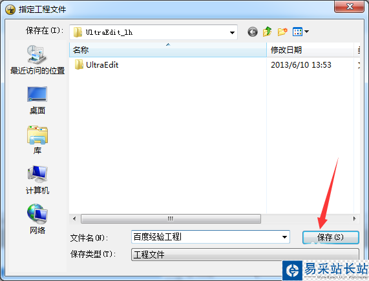Expand the 保存在 UltraEdit_lh location dropdown
This screenshot has height=281, width=369.
(x=153, y=32)
